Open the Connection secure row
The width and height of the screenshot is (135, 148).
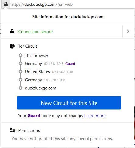click(x=62, y=32)
